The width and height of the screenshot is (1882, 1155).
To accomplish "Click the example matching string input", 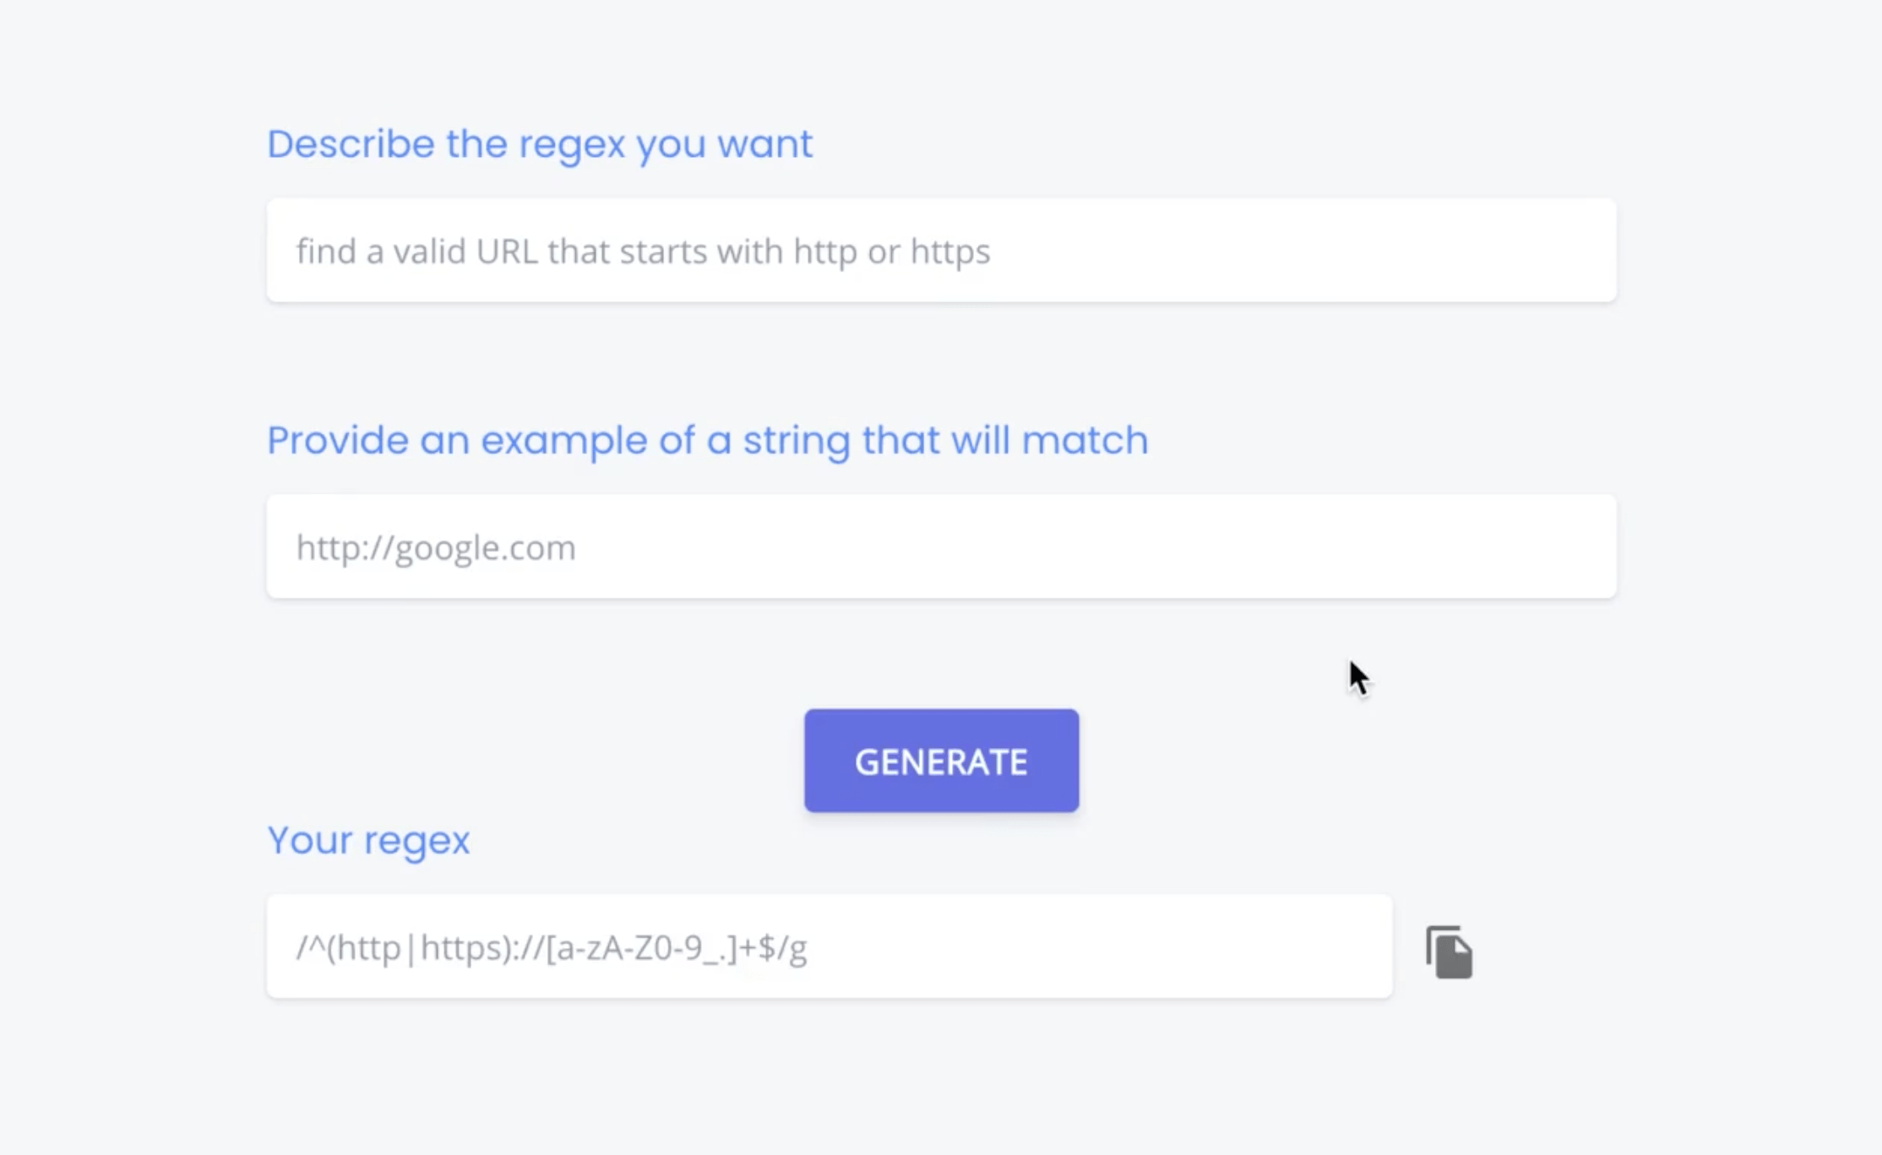I will tap(941, 547).
